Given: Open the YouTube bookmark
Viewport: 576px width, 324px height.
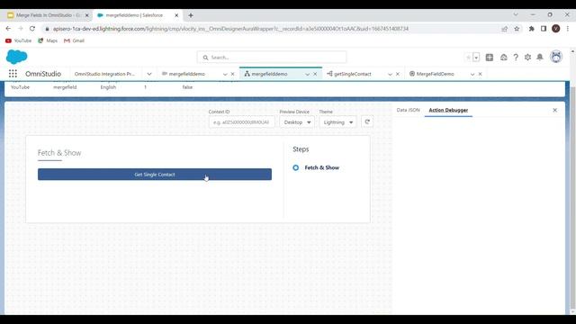Looking at the screenshot, I should click(x=18, y=40).
